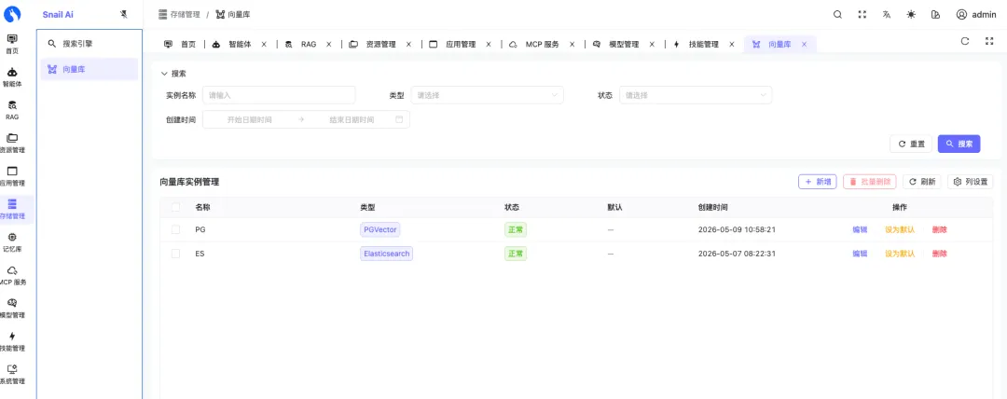Viewport: 1007px width, 399px height.
Task: Open 列设置 column settings
Action: [x=971, y=182]
